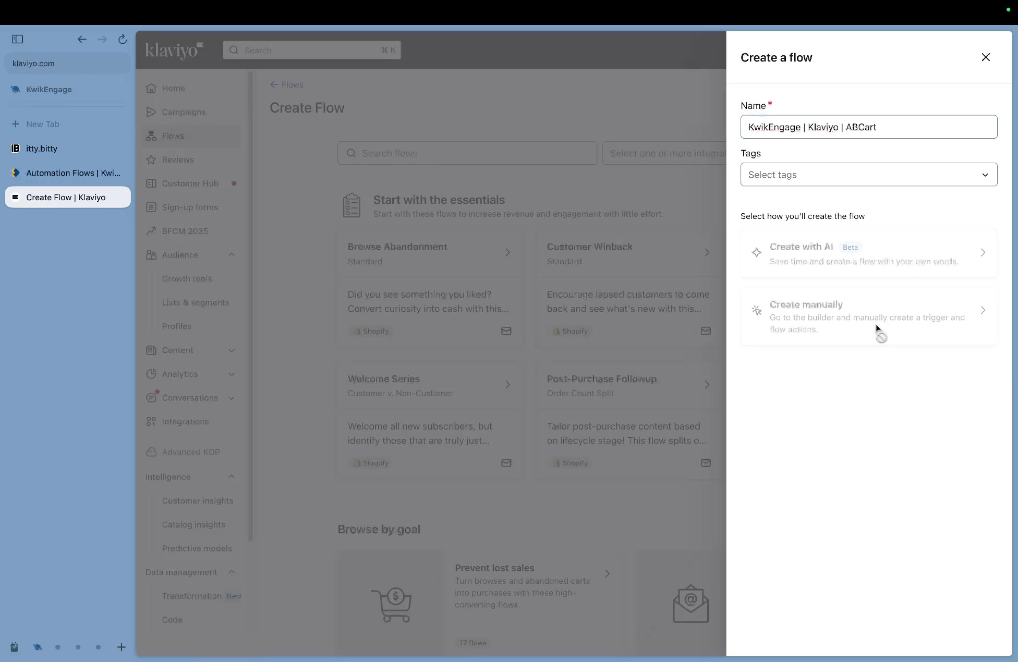Open Catalog insights

coord(193,524)
